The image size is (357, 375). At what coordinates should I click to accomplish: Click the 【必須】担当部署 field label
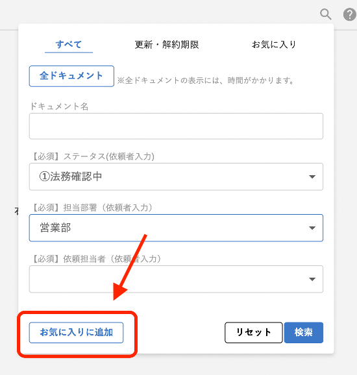(x=92, y=208)
